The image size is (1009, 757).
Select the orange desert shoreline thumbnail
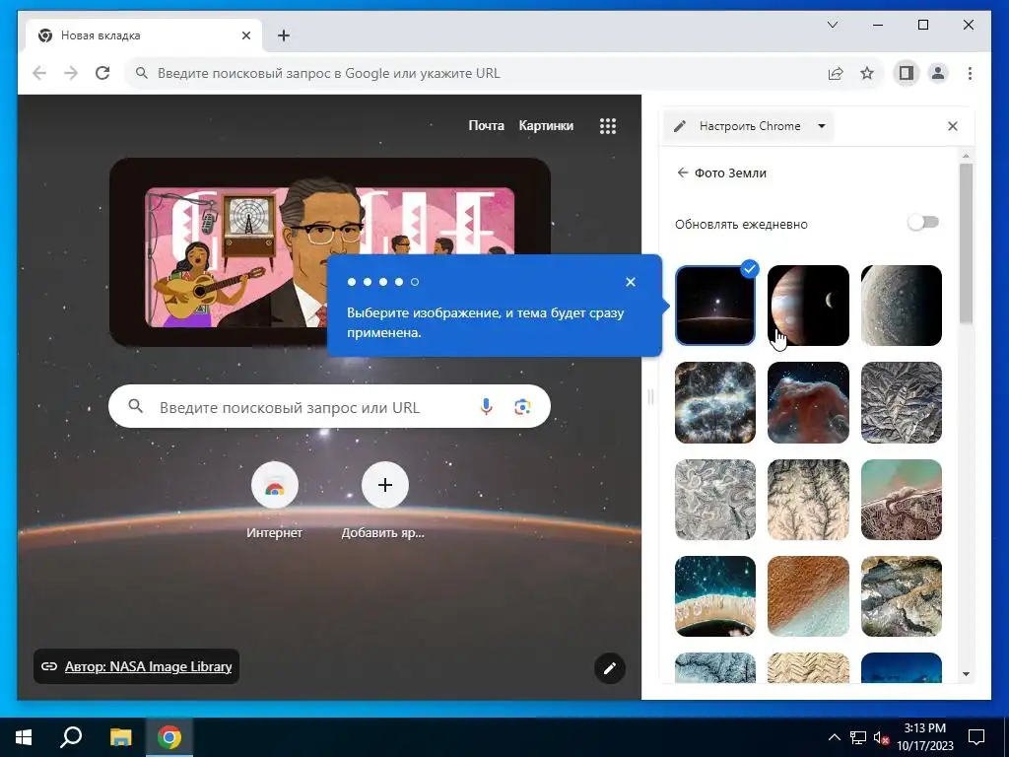pos(808,596)
